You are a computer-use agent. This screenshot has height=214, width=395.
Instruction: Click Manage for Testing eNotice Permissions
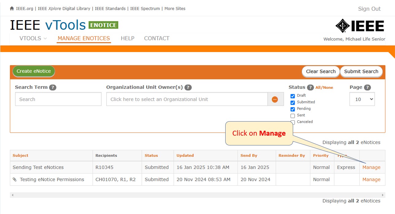point(371,180)
